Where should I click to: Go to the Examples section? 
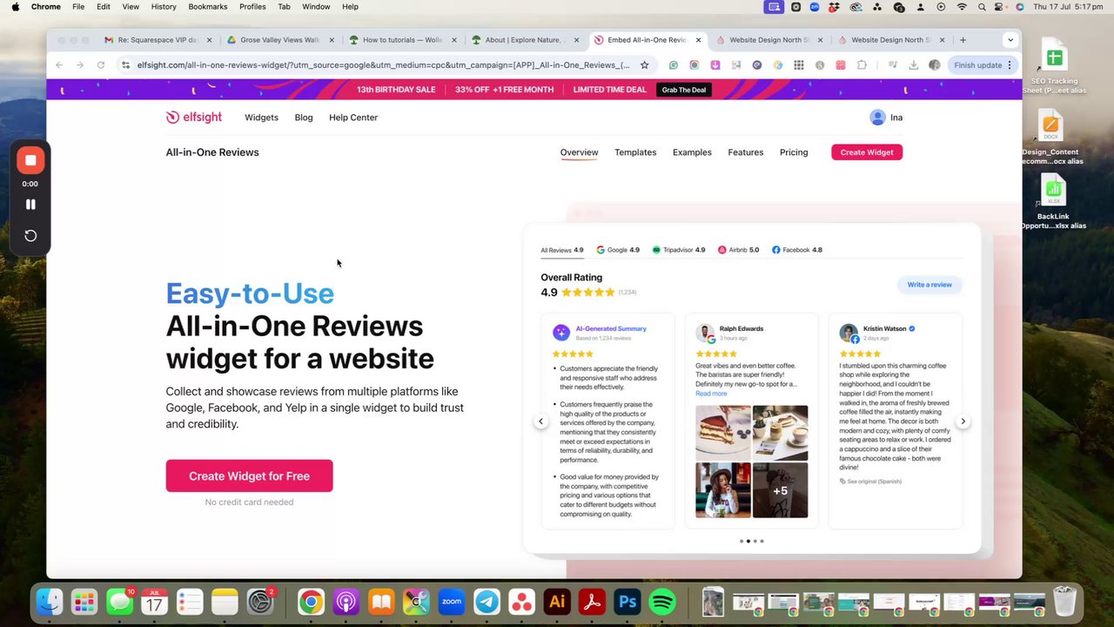[x=692, y=152]
